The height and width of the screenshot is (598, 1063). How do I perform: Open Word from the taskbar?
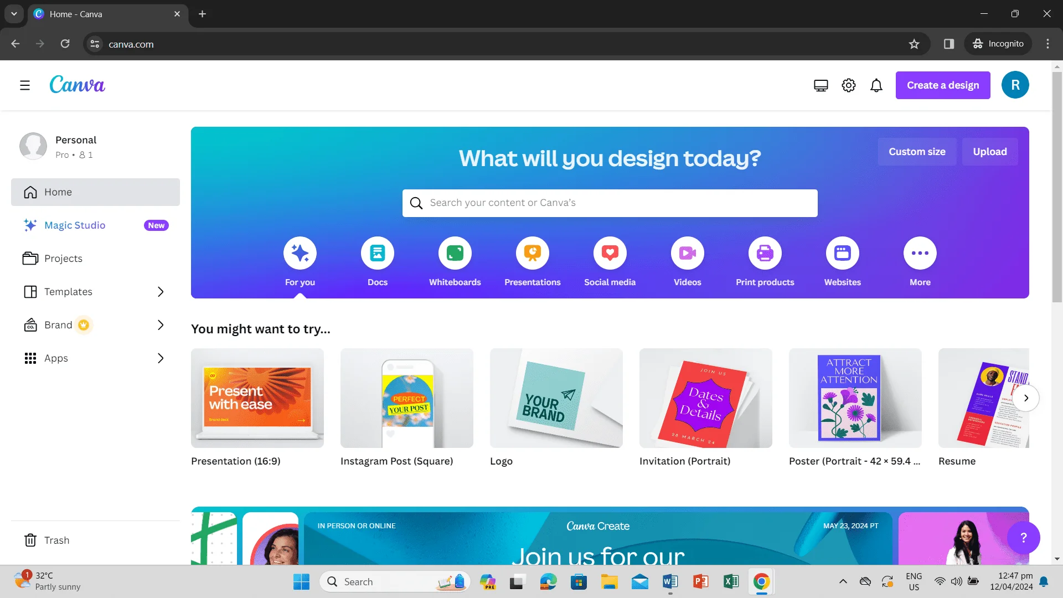click(670, 581)
